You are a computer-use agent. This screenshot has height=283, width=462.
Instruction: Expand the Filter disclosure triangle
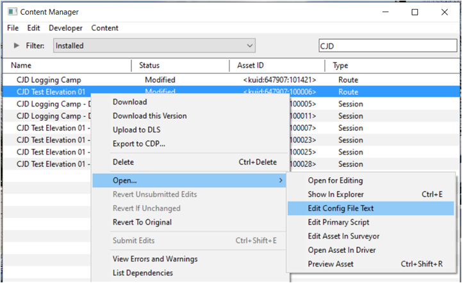(17, 46)
